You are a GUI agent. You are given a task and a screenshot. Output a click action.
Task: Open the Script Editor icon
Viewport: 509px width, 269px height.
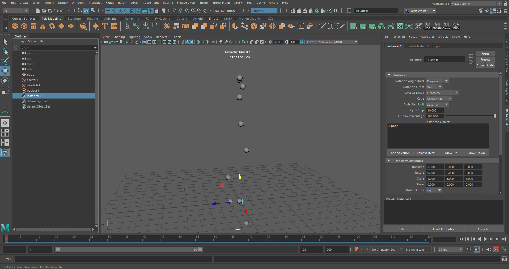pos(504,259)
